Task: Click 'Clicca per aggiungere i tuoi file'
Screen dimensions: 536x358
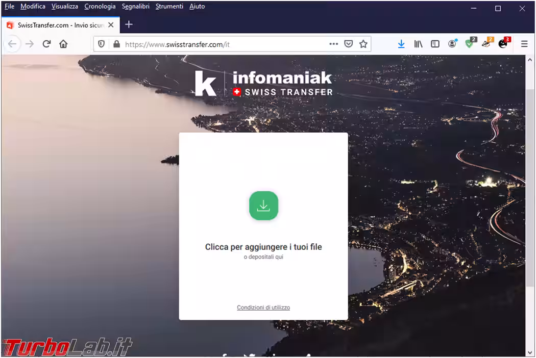Action: pyautogui.click(x=263, y=247)
